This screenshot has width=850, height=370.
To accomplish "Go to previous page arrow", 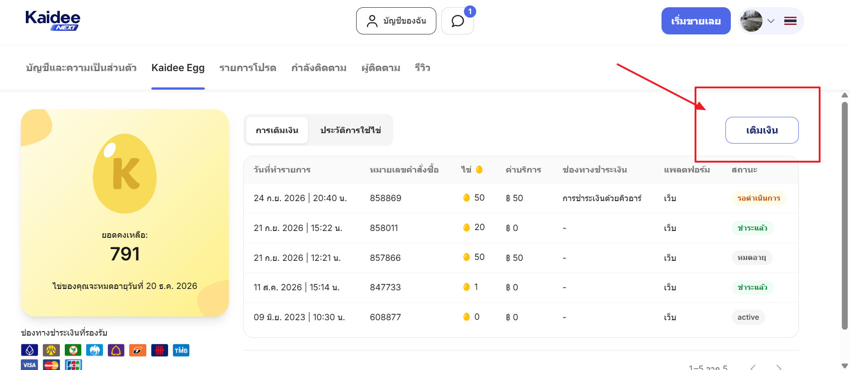I will click(x=753, y=367).
